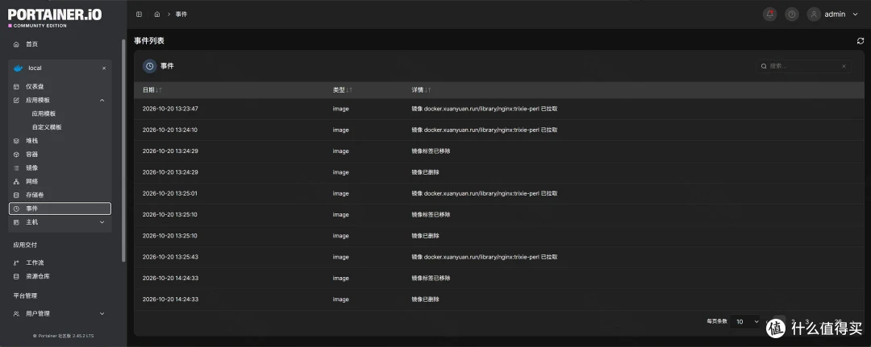The width and height of the screenshot is (871, 347).
Task: Sort by the 日期 column header
Action: click(152, 90)
